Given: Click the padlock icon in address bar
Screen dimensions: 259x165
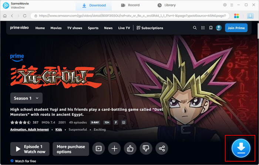Looking at the screenshot, I should click(x=36, y=16).
